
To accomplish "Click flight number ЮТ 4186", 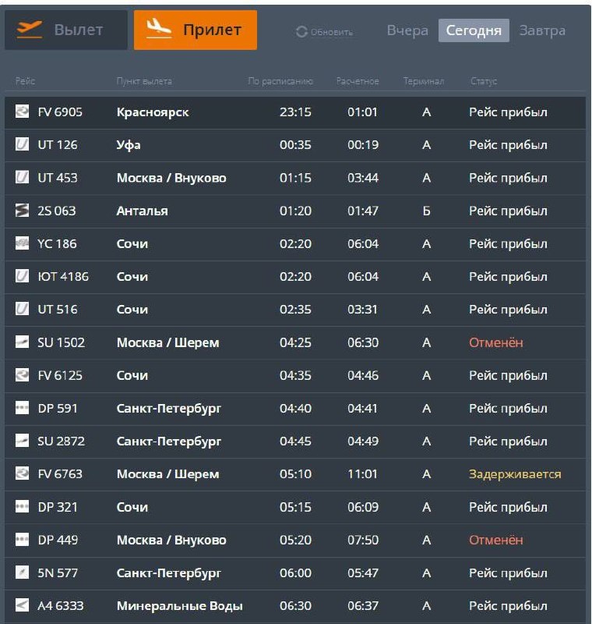I will (x=63, y=277).
